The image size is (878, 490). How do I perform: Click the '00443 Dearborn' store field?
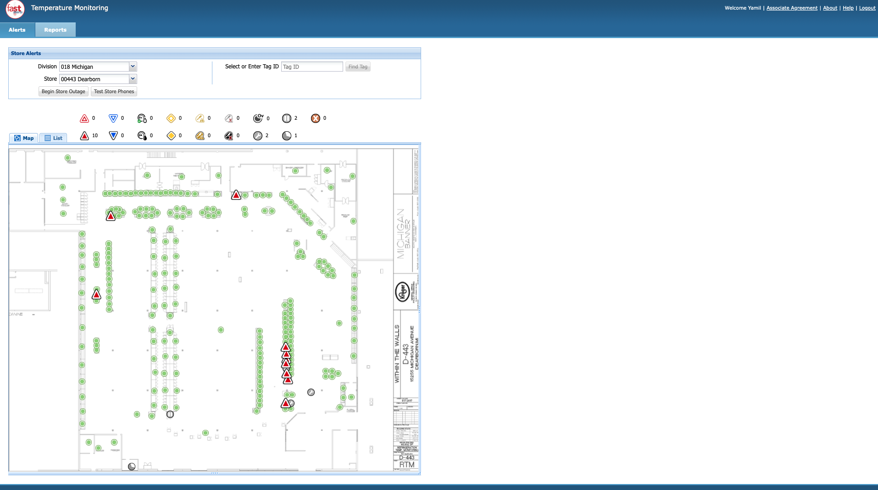[x=94, y=79]
